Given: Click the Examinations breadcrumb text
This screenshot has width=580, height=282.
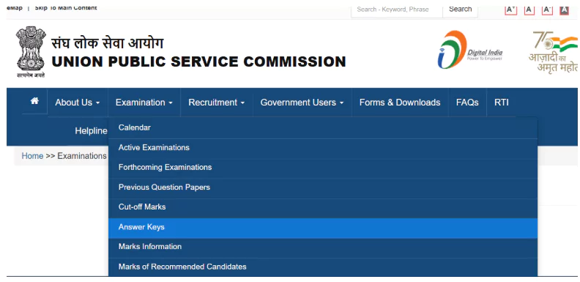Looking at the screenshot, I should 82,156.
